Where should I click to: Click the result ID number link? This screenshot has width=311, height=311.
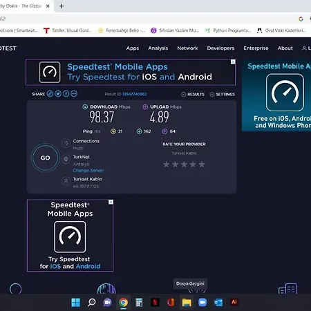pos(134,94)
